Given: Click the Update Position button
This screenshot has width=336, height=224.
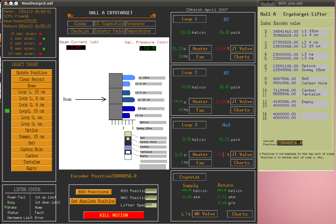Looking at the screenshot, I should click(32, 73).
